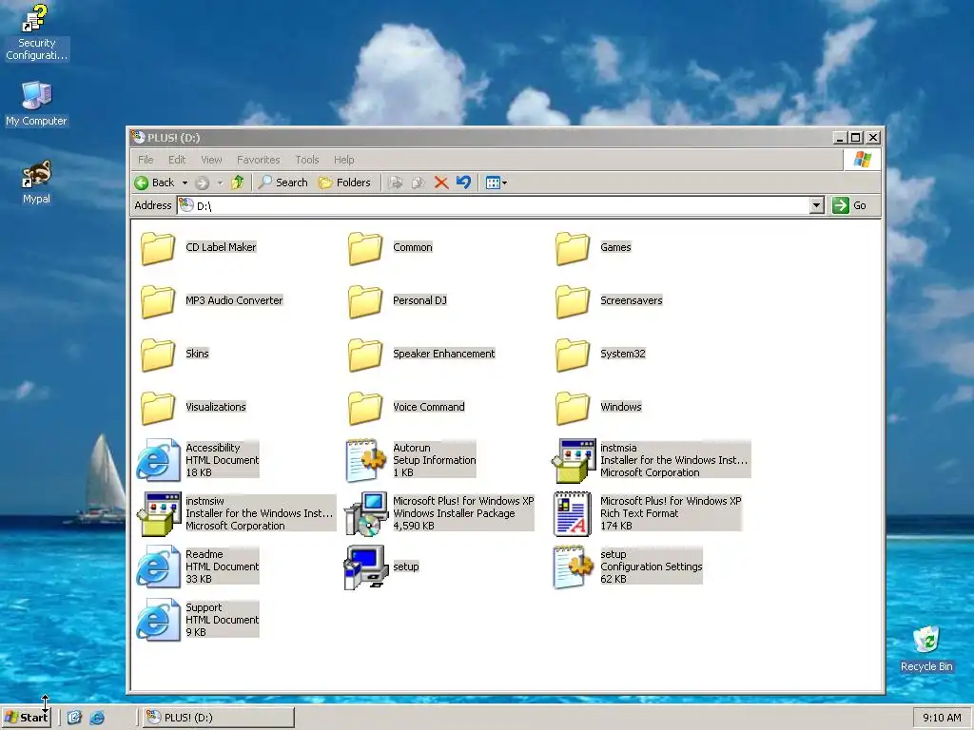Click the Up folder toolbar icon

coord(237,182)
